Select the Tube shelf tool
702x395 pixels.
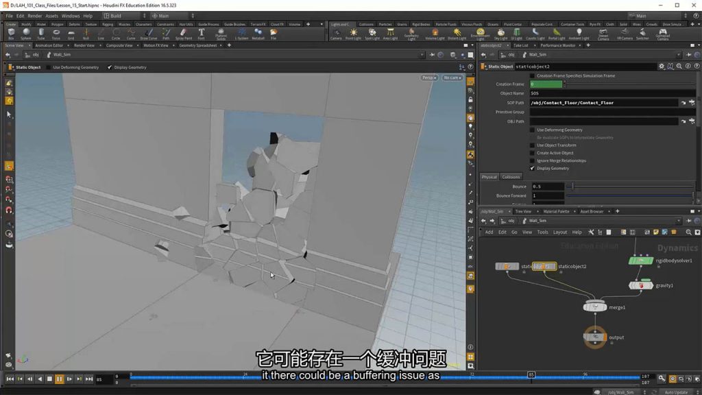click(40, 34)
